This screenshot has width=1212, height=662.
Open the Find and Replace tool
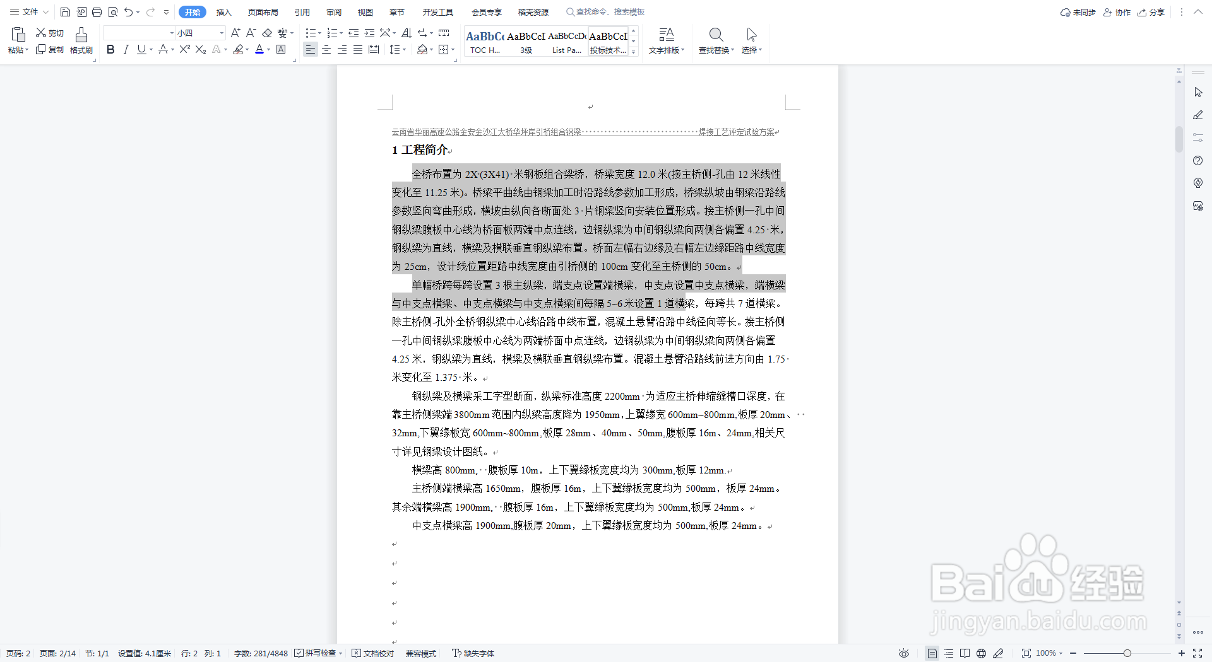(x=714, y=40)
